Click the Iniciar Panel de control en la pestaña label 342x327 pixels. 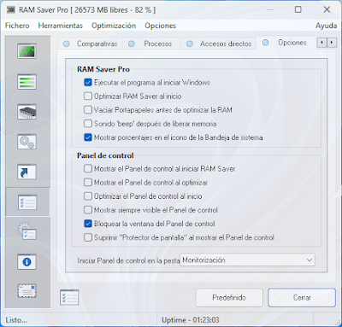pyautogui.click(x=128, y=260)
